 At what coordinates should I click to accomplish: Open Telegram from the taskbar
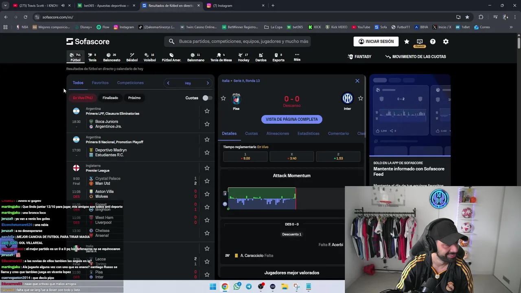(x=249, y=286)
